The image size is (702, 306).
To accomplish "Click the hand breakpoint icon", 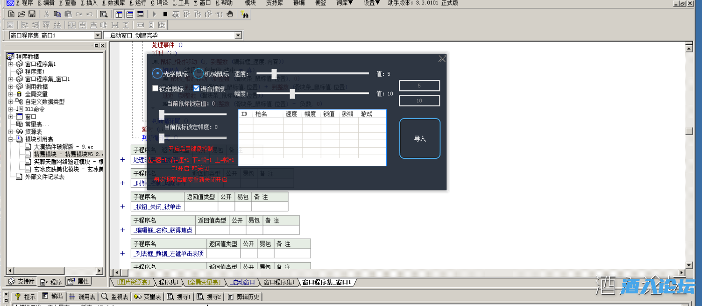I will (x=230, y=14).
